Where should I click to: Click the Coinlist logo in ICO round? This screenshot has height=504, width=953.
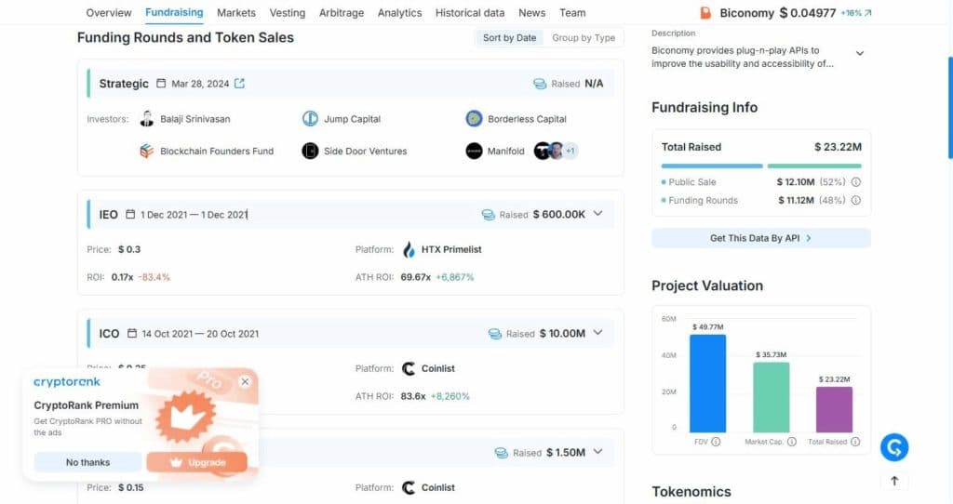(409, 368)
